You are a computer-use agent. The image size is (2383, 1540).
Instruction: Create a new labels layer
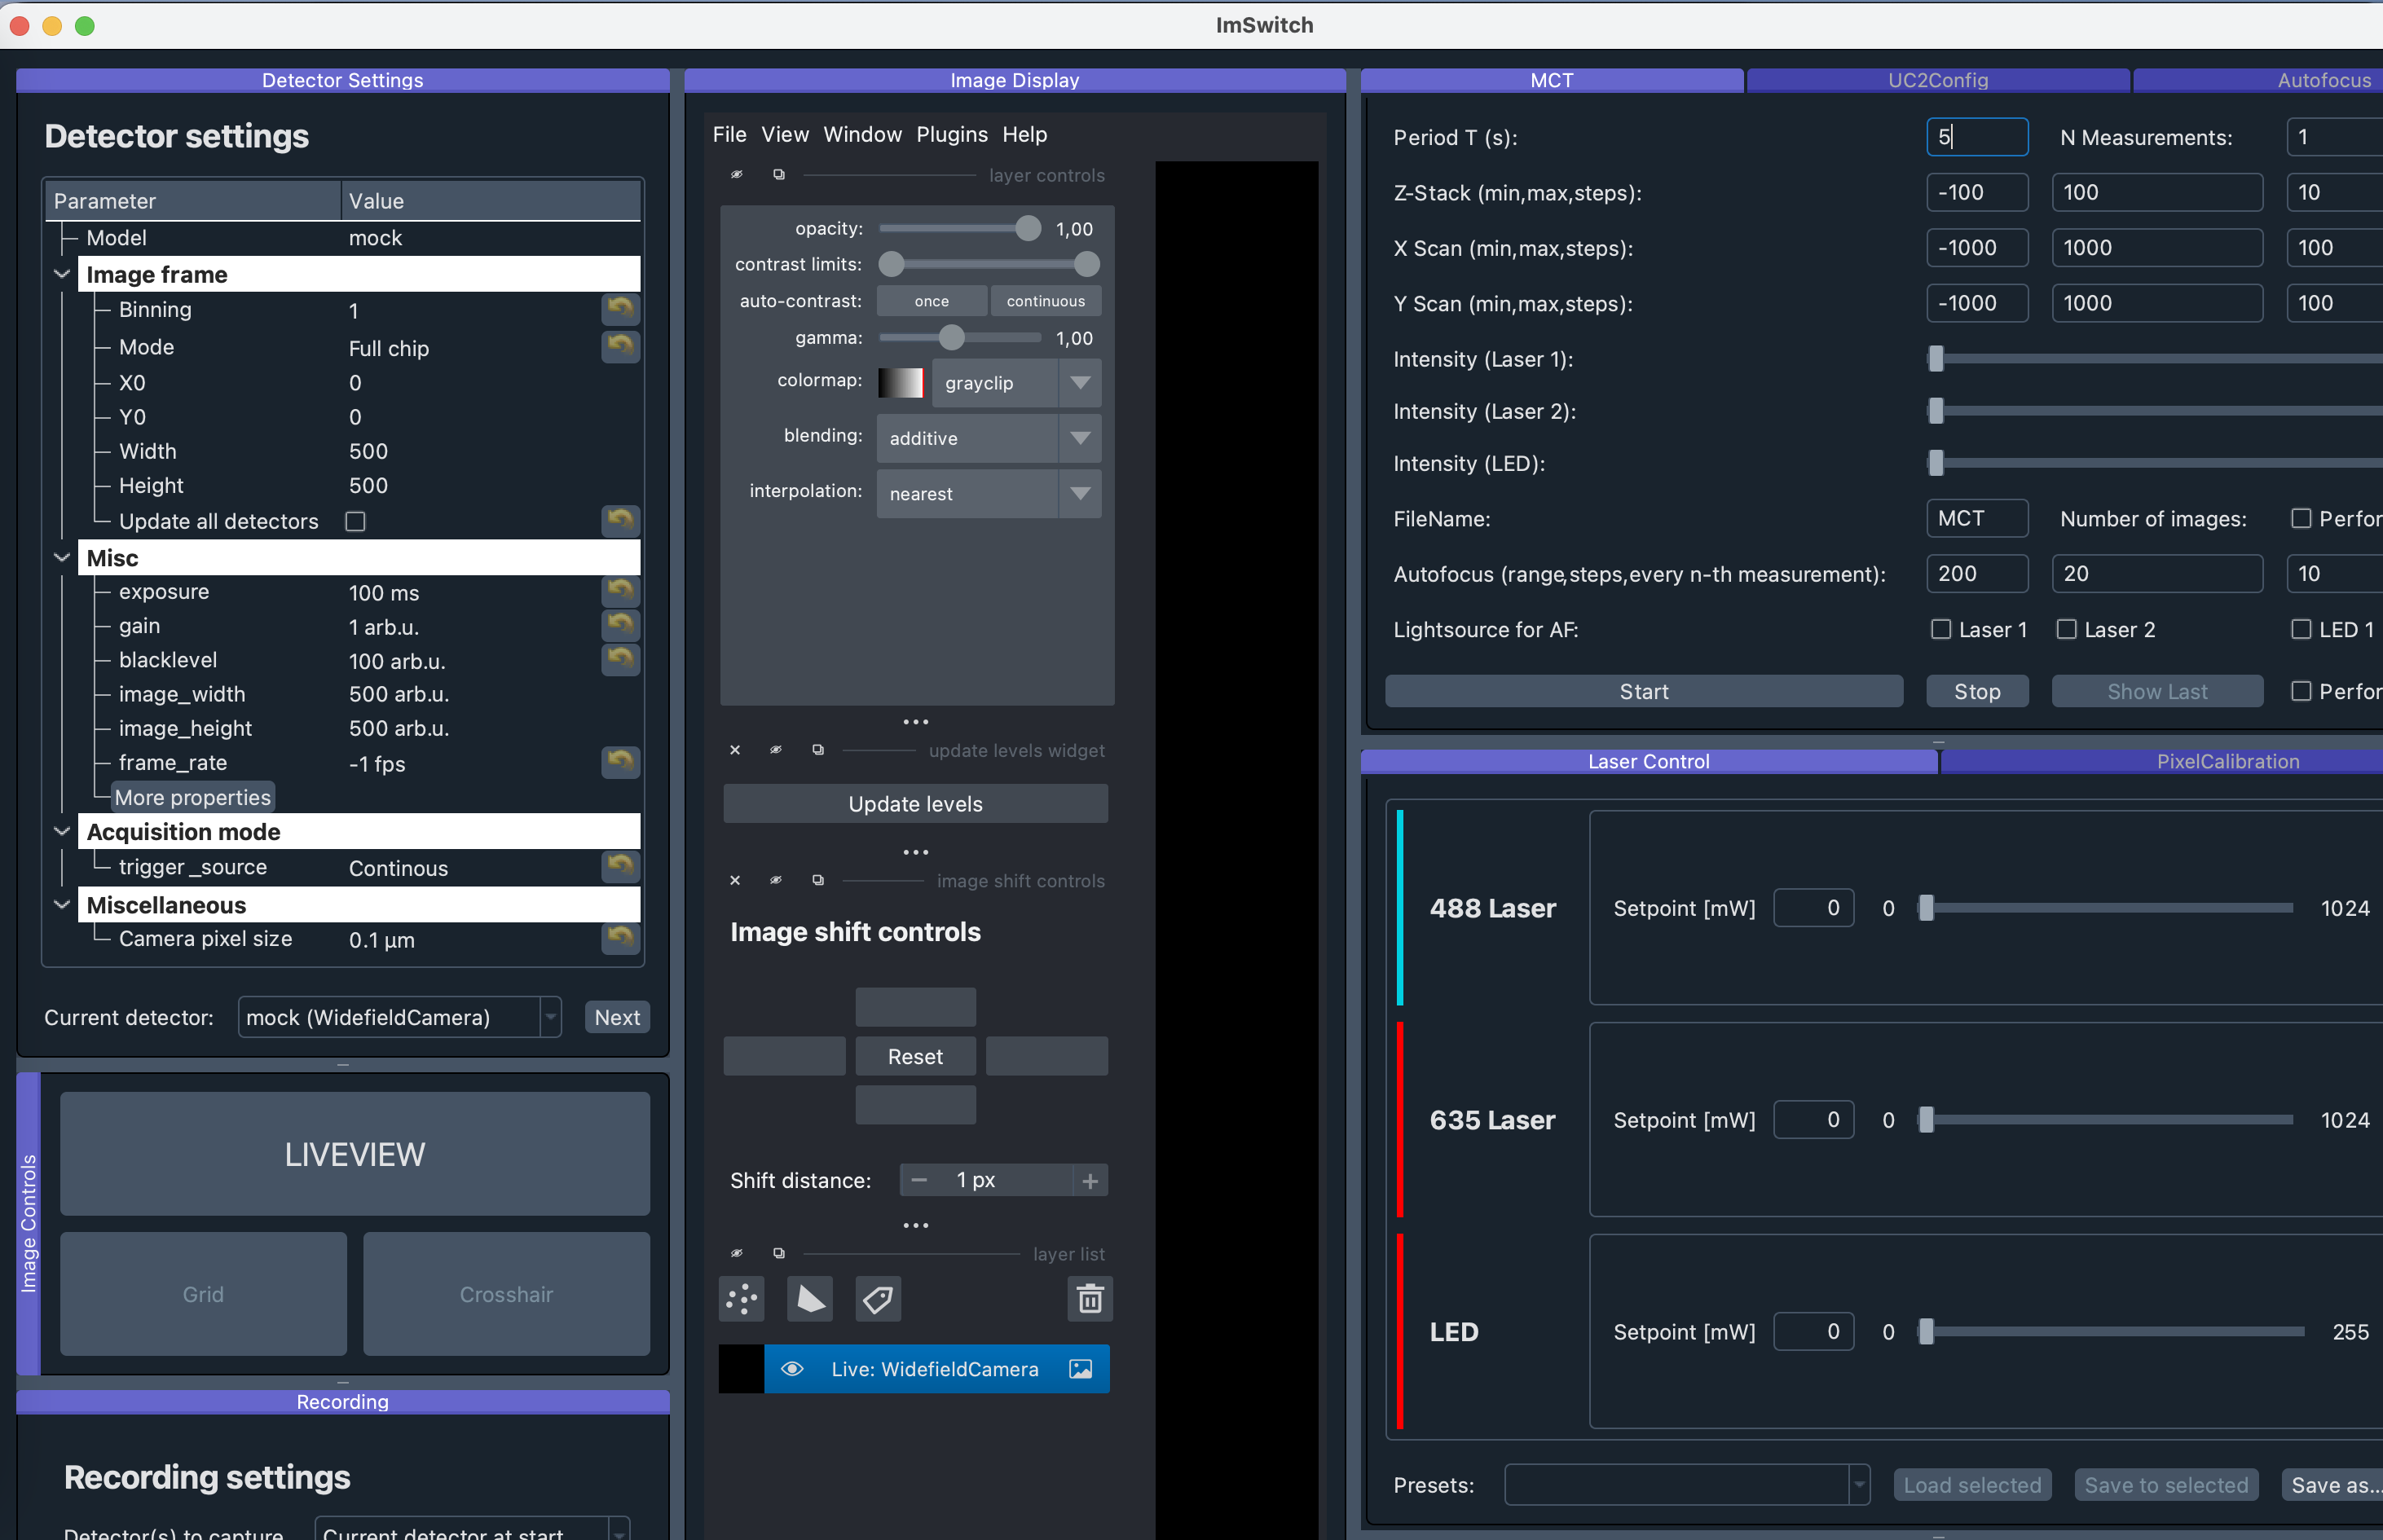878,1299
